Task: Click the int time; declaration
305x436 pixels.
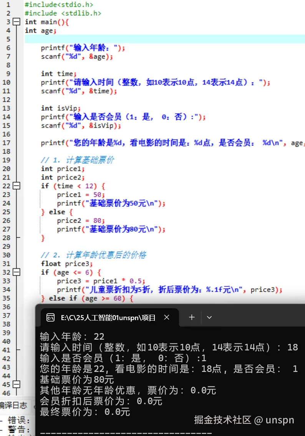Action: (x=59, y=74)
